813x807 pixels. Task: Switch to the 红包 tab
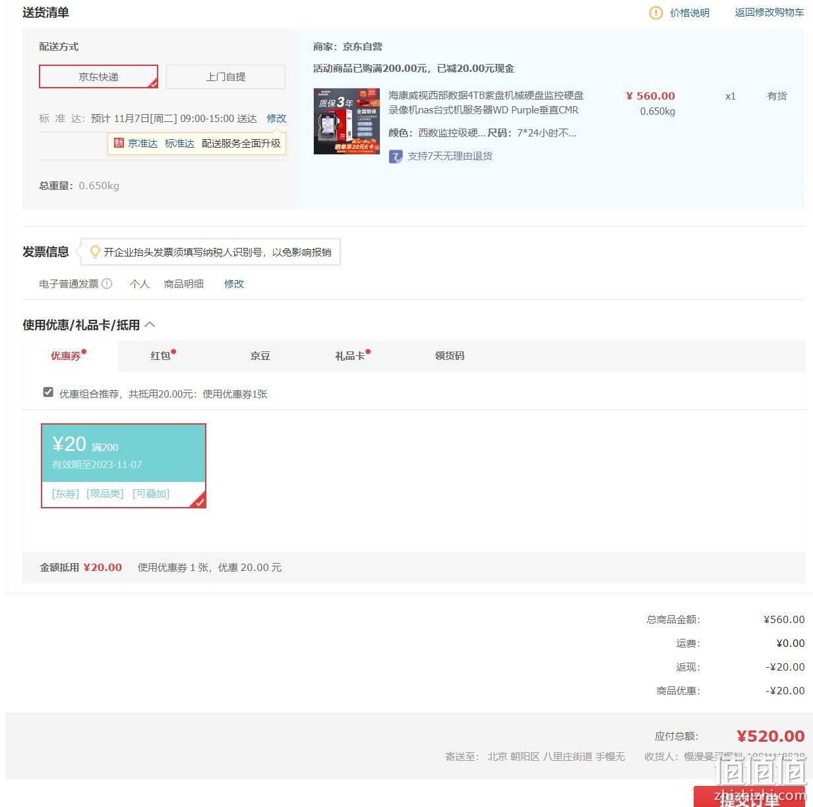[x=160, y=356]
